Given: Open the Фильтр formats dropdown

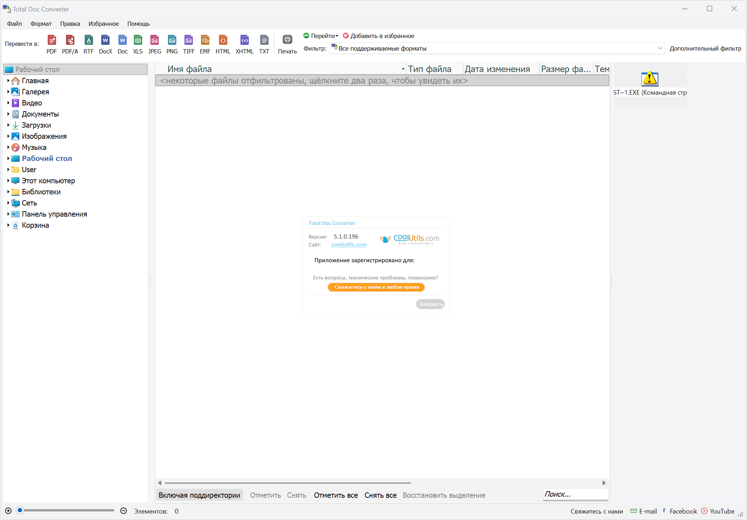Looking at the screenshot, I should click(x=497, y=48).
